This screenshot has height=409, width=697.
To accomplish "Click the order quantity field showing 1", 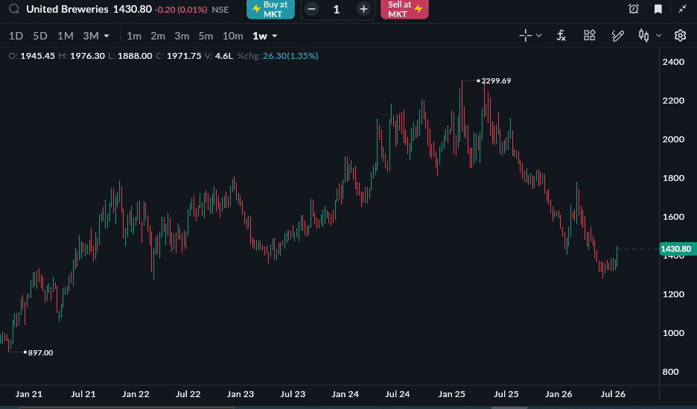I will pos(337,9).
